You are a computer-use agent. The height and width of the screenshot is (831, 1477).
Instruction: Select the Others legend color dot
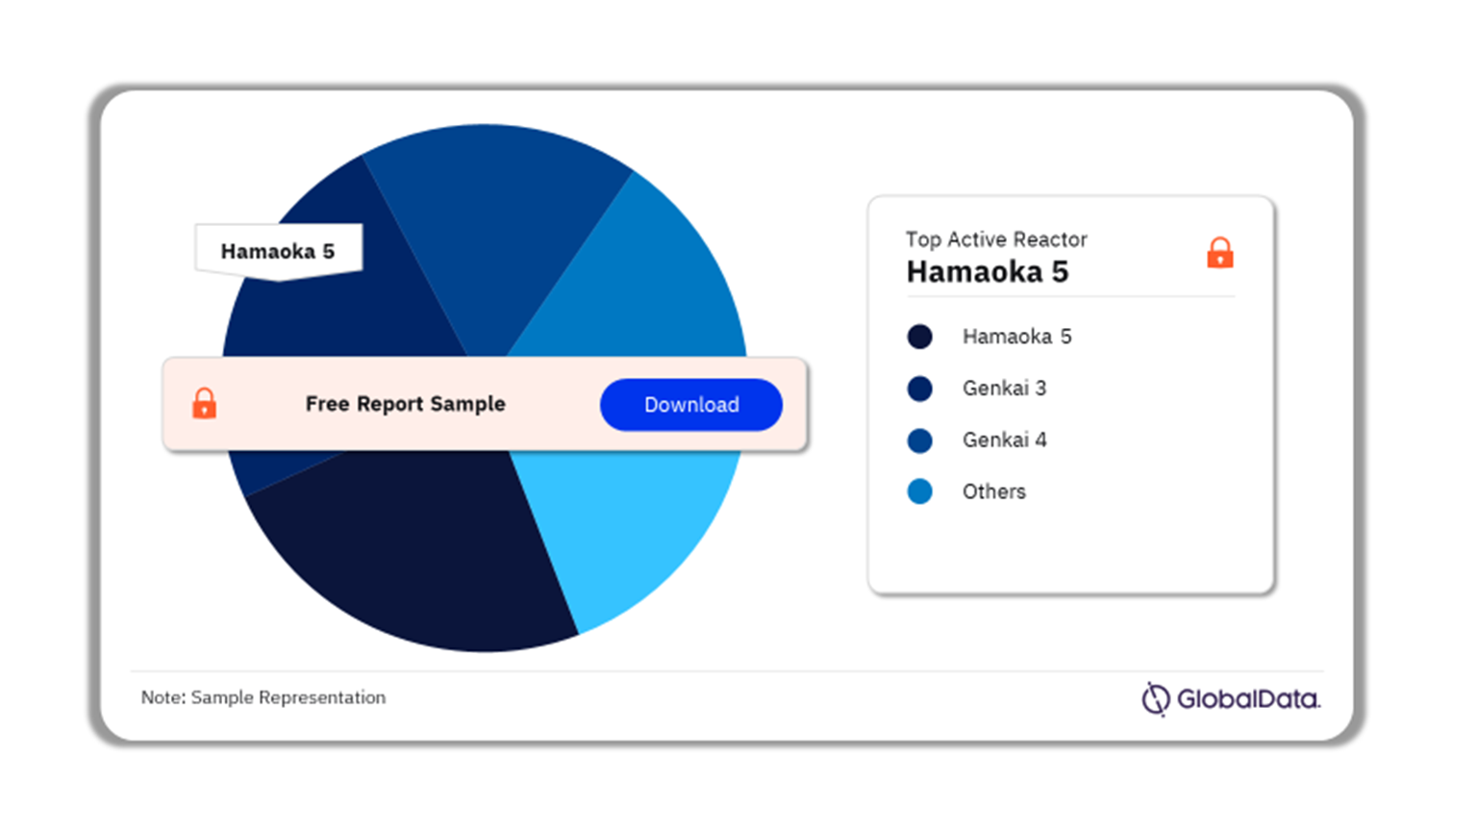coord(920,491)
